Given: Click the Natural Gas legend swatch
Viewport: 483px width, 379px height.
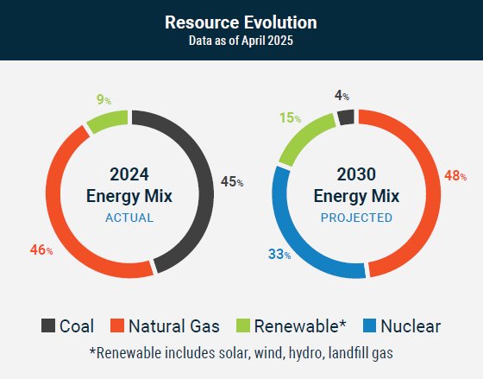Looking at the screenshot, I should [117, 325].
